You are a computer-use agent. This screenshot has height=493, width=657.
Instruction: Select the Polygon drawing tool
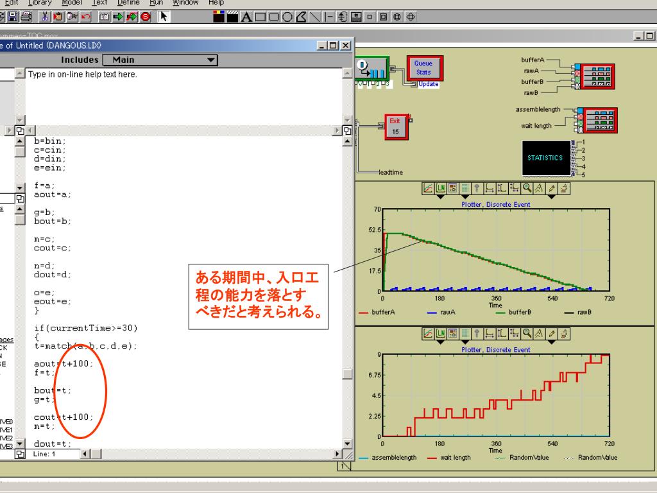coord(302,17)
